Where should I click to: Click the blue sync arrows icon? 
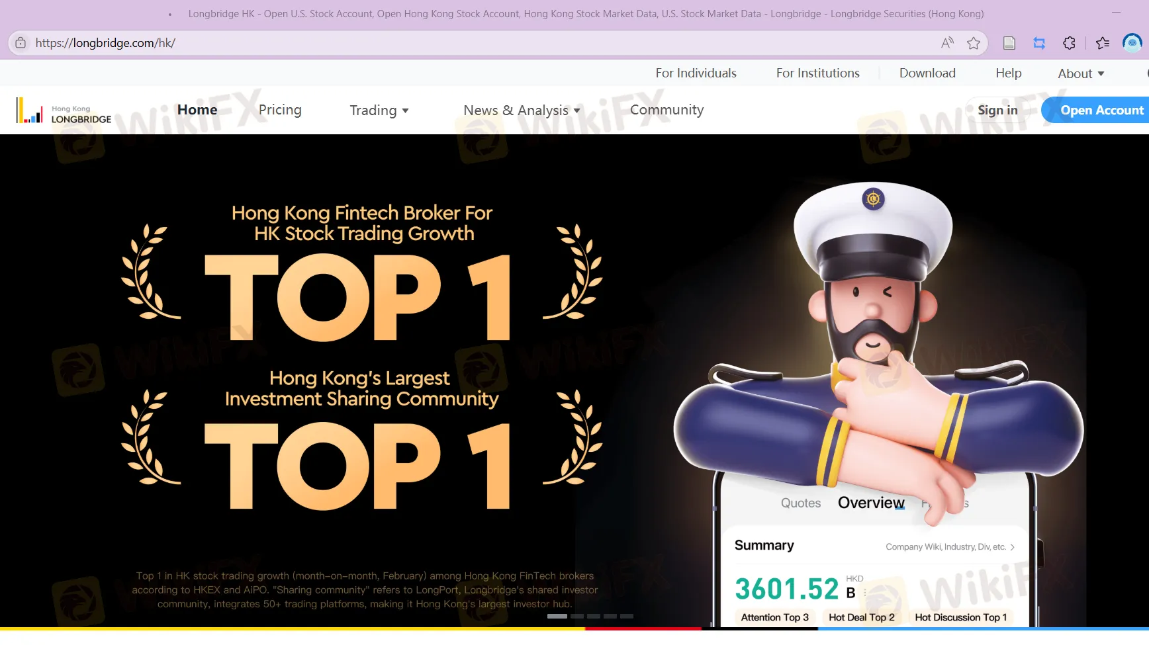point(1039,43)
